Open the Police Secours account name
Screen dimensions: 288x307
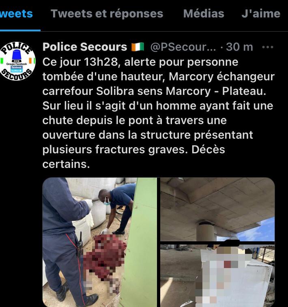[x=85, y=47]
